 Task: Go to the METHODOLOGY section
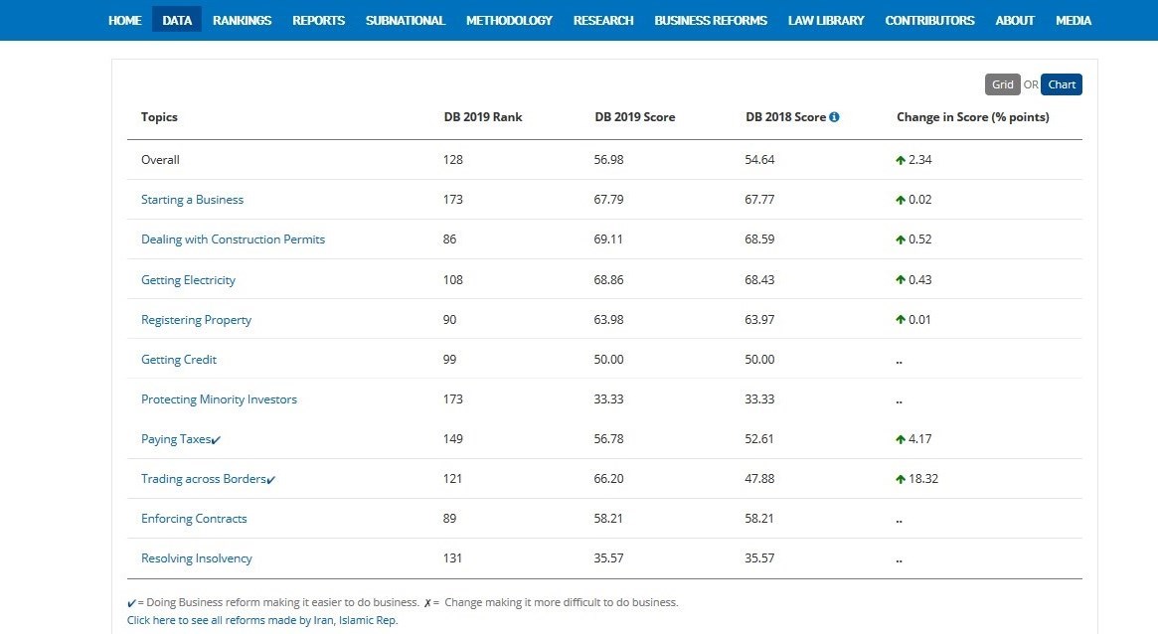tap(509, 20)
